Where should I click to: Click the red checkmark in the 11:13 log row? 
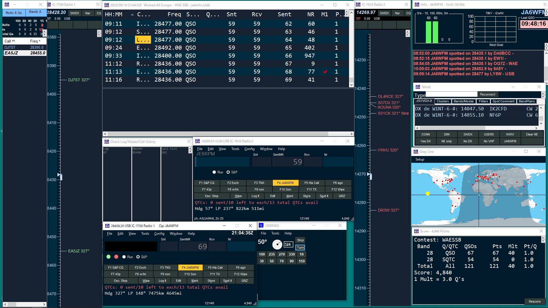click(325, 72)
